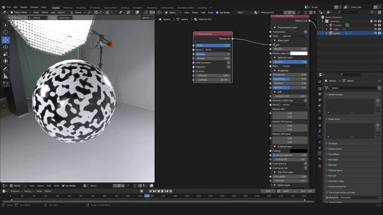Open the Global orientation dropdown
Image resolution: width=383 pixels, height=215 pixels.
tap(78, 13)
